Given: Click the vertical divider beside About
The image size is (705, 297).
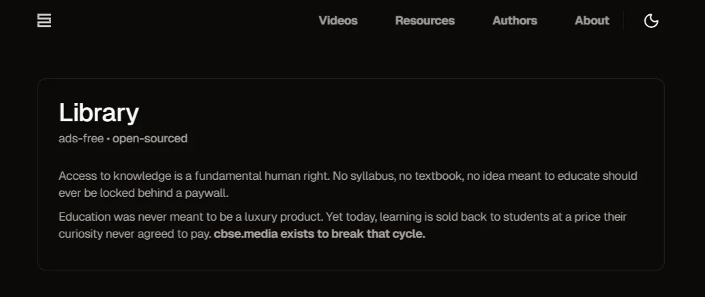Looking at the screenshot, I should coord(623,21).
